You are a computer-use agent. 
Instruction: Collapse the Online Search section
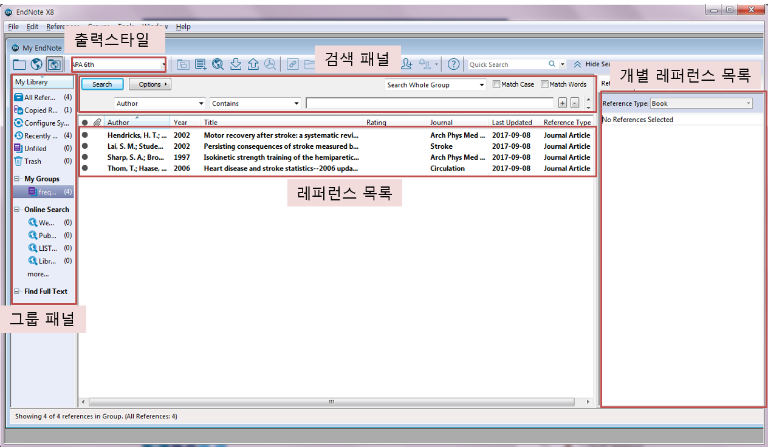pyautogui.click(x=17, y=210)
